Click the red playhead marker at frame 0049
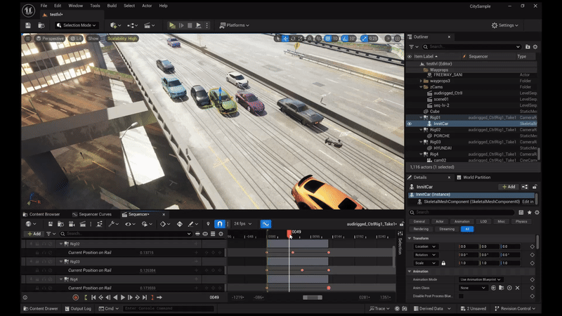Viewport: 562px width, 316px height. click(x=289, y=232)
